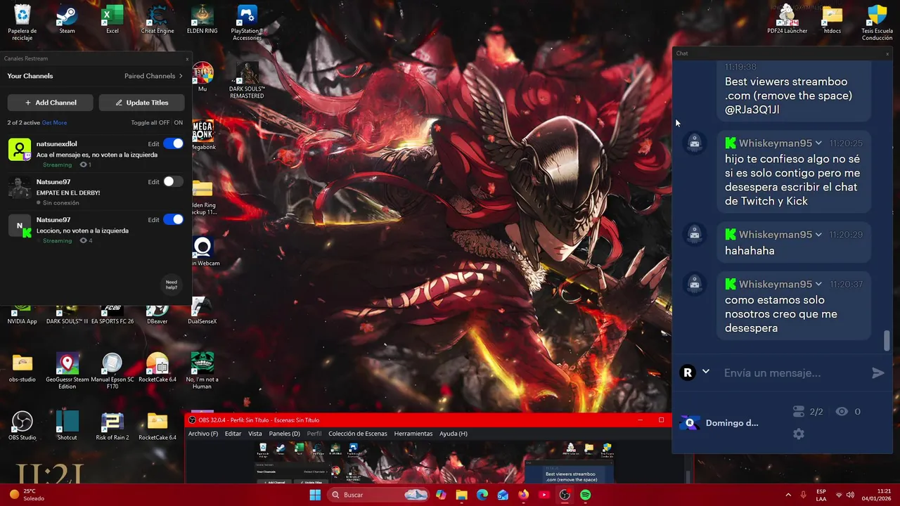Open the sender account dropdown in Chat
Viewport: 900px width, 506px height.
[705, 372]
